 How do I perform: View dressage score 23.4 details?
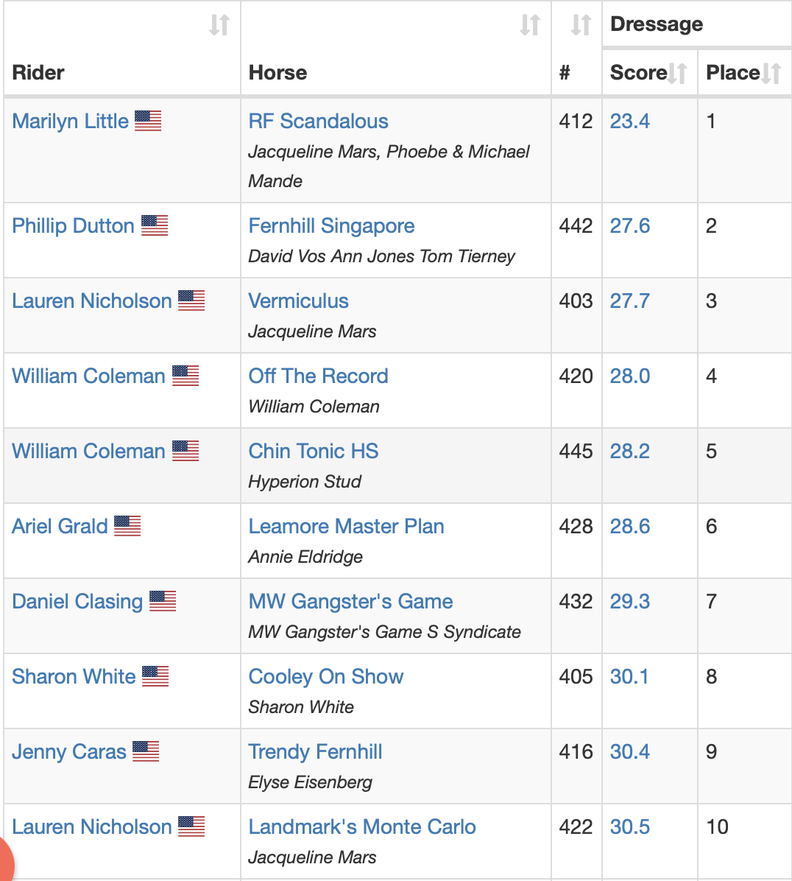[x=630, y=122]
